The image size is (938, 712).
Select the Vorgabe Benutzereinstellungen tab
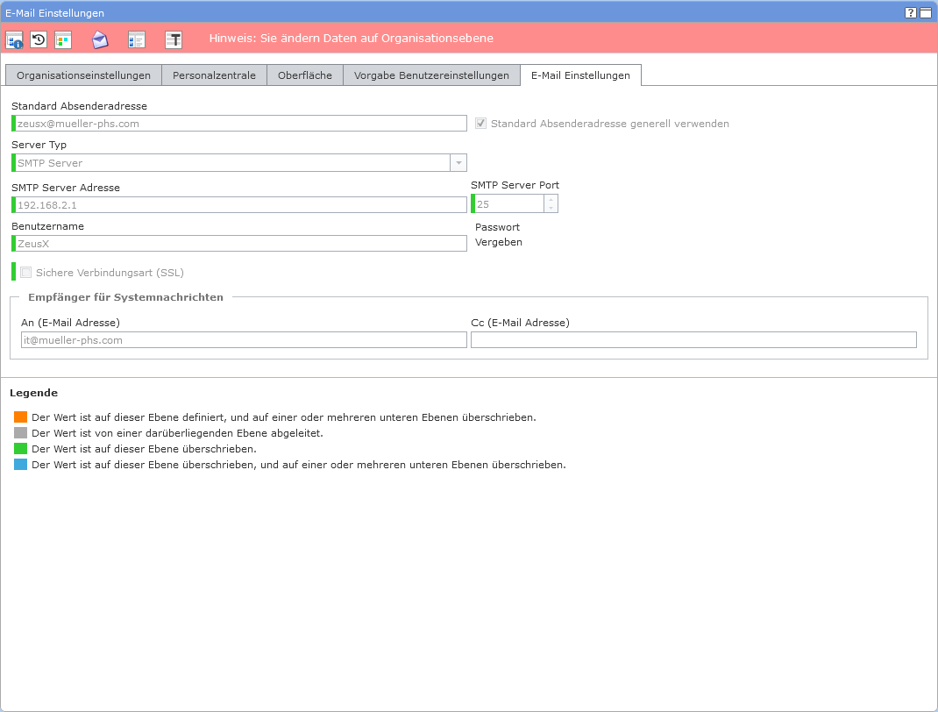(x=431, y=75)
